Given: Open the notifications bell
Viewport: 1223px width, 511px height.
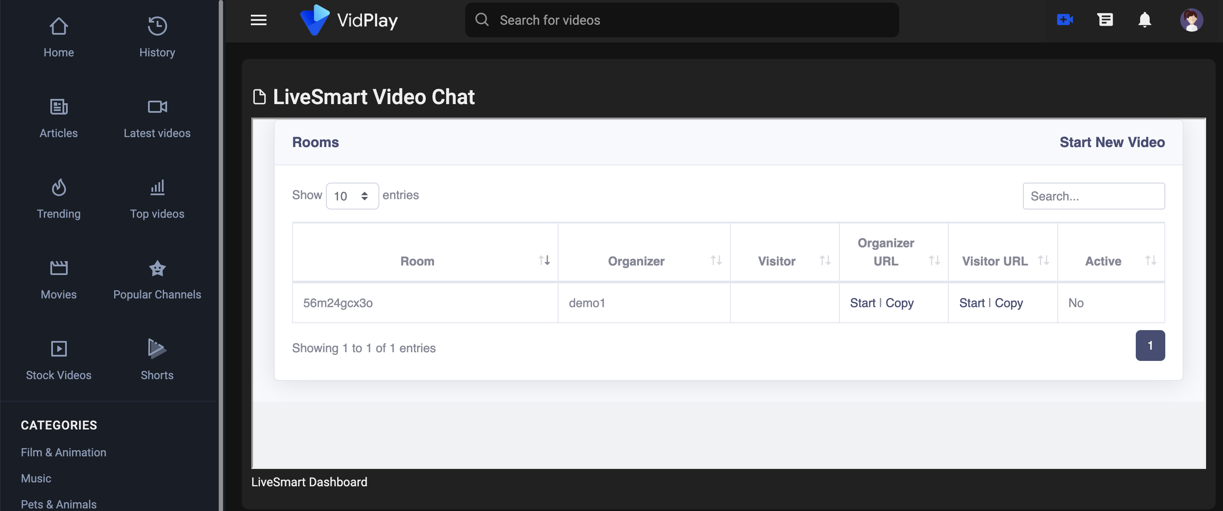Looking at the screenshot, I should (x=1144, y=20).
